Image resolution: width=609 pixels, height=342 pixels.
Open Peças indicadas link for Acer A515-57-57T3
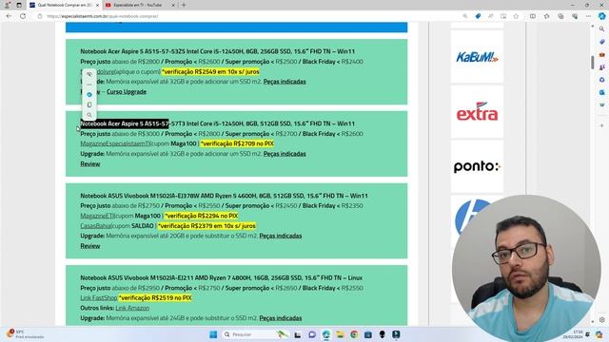coord(285,154)
